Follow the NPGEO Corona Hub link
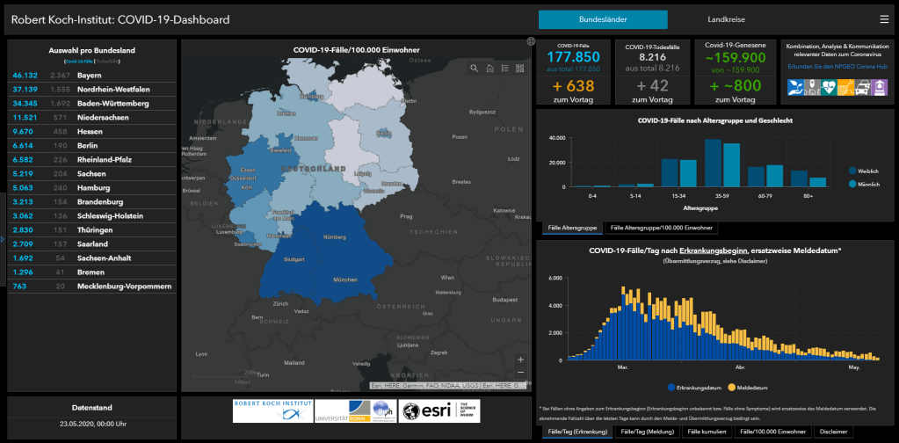Screen dimensions: 899x443 (835, 66)
